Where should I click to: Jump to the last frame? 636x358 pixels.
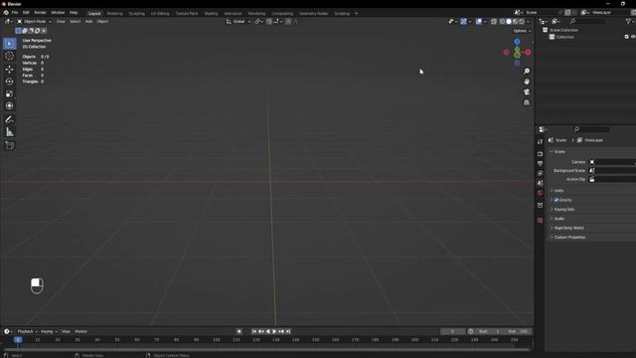coord(288,331)
